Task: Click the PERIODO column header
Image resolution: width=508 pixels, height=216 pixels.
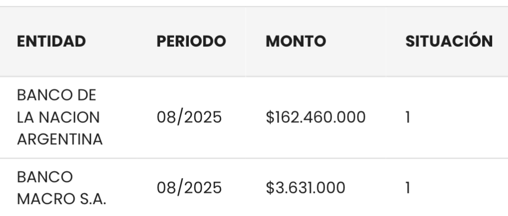Action: (x=191, y=42)
